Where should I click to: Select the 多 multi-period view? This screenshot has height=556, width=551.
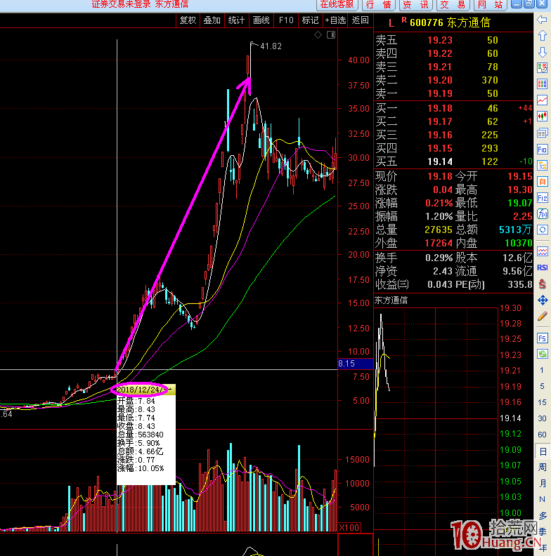543,515
